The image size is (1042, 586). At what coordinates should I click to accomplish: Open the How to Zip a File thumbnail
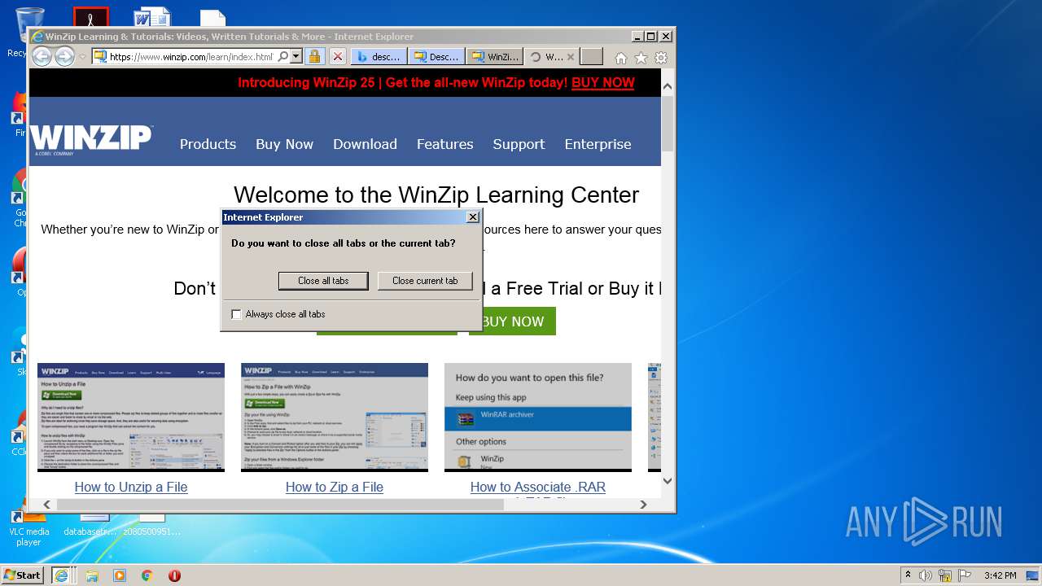point(335,417)
